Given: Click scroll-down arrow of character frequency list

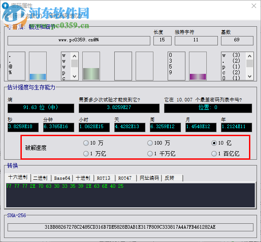Looking at the screenshot, I should click(x=249, y=76).
